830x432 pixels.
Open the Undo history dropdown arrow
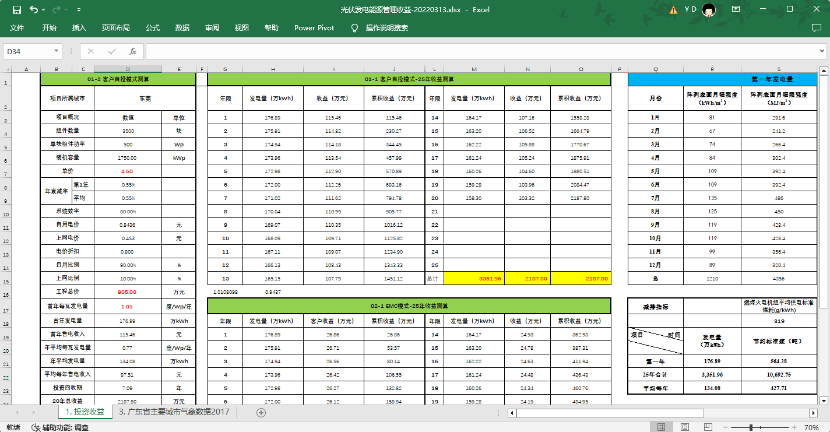click(44, 10)
